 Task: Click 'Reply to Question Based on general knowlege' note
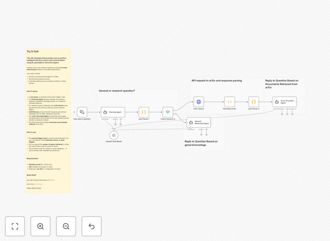[201, 143]
